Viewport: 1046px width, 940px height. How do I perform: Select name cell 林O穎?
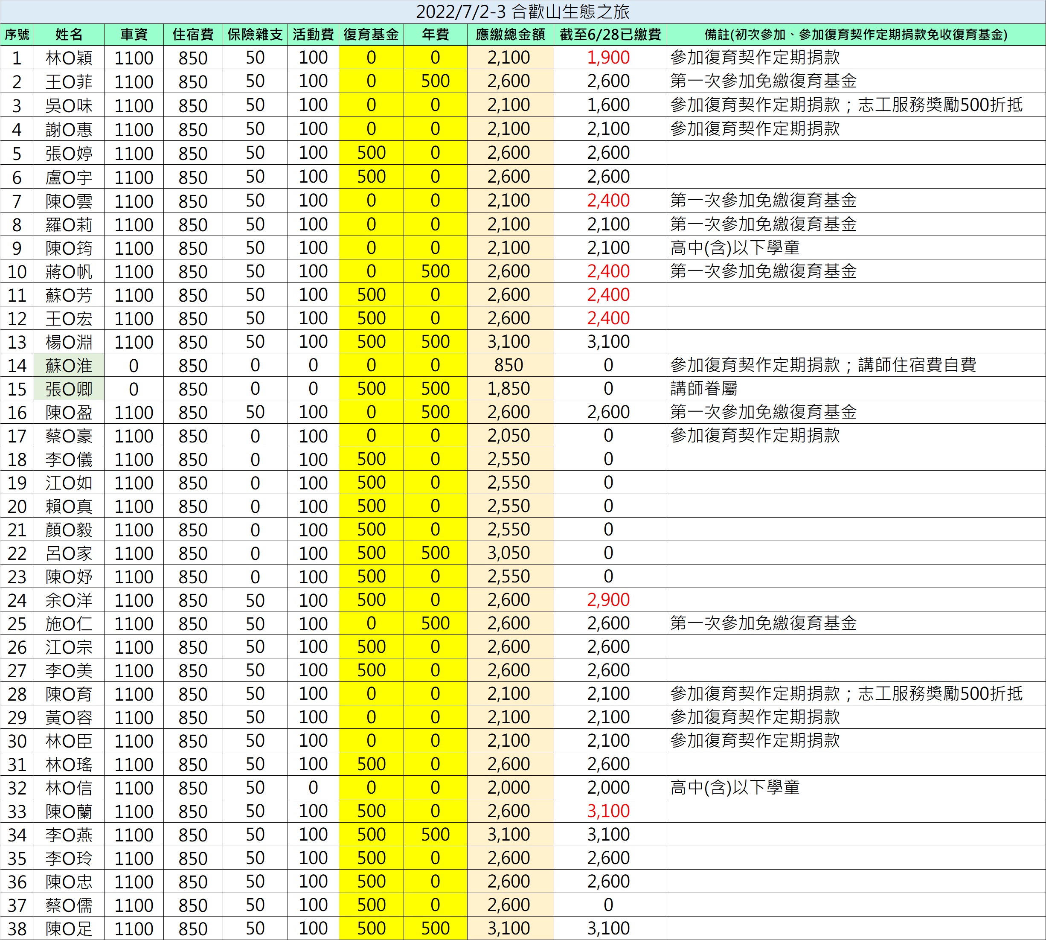69,57
